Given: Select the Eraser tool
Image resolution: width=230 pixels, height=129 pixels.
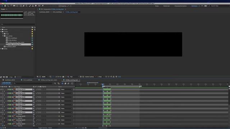Looking at the screenshot, I should pyautogui.click(x=36, y=6).
